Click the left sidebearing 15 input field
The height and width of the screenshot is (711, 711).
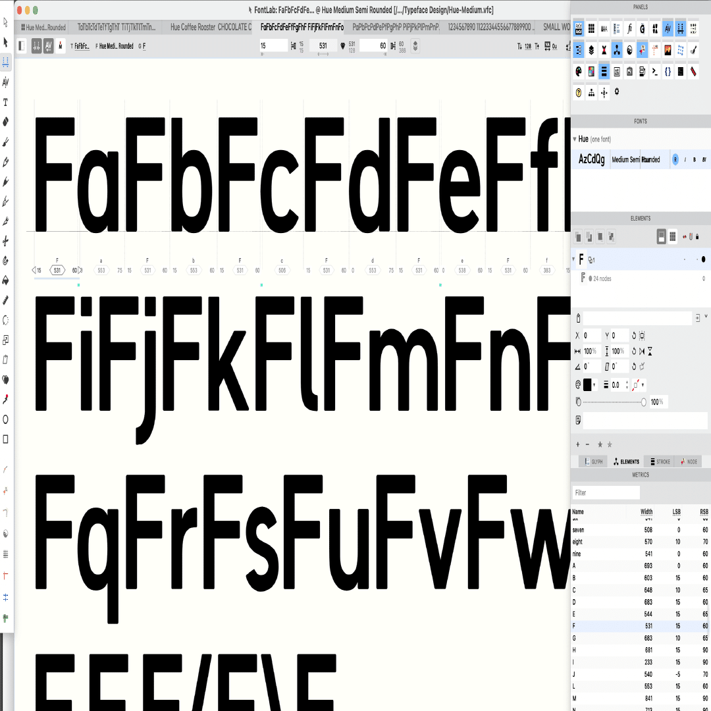point(273,46)
